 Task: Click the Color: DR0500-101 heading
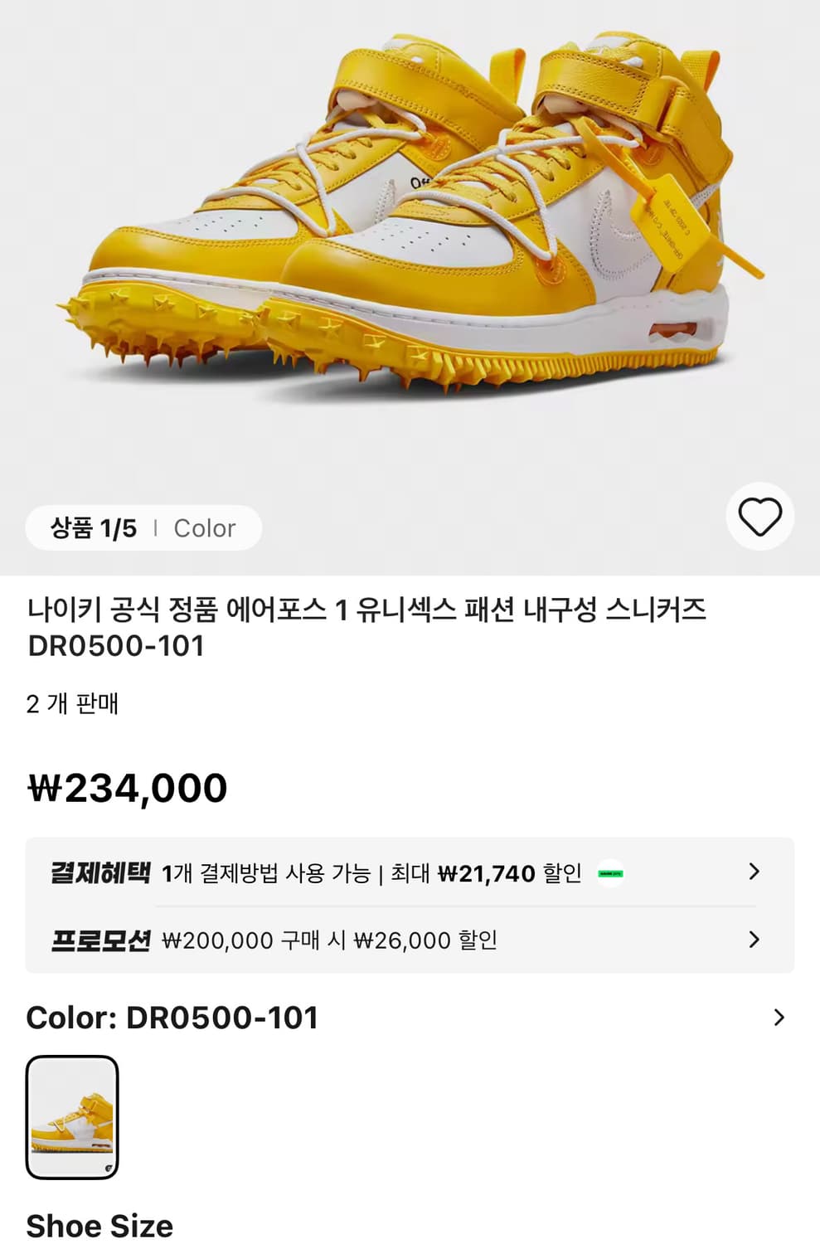point(172,1018)
